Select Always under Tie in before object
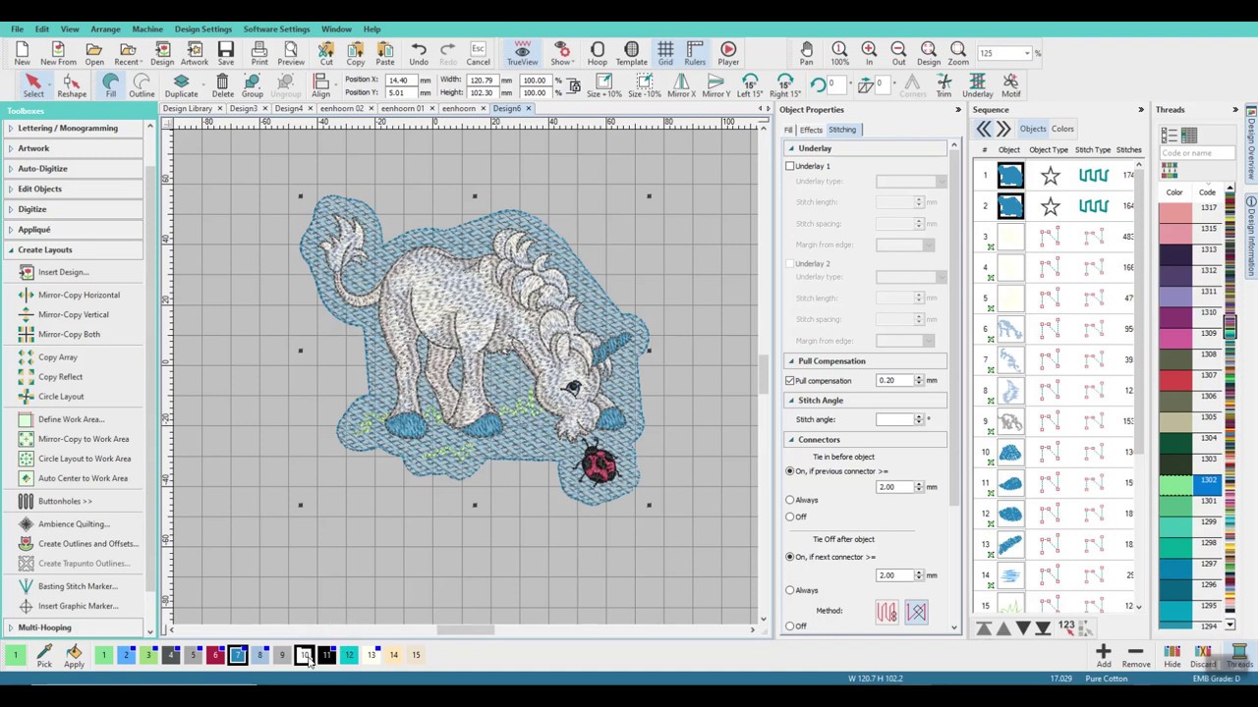Image resolution: width=1258 pixels, height=707 pixels. point(789,500)
